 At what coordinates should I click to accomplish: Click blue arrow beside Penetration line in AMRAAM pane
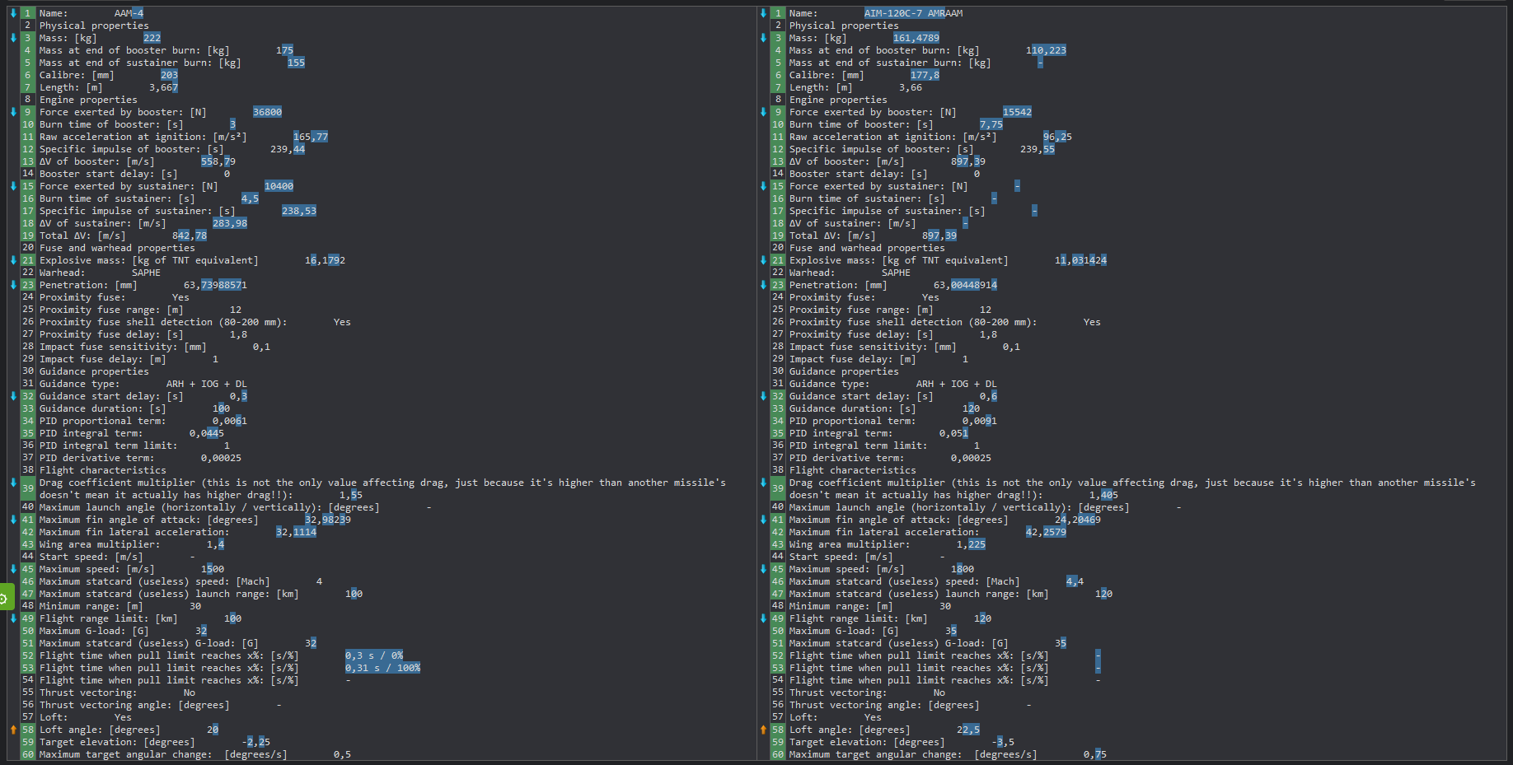click(763, 285)
